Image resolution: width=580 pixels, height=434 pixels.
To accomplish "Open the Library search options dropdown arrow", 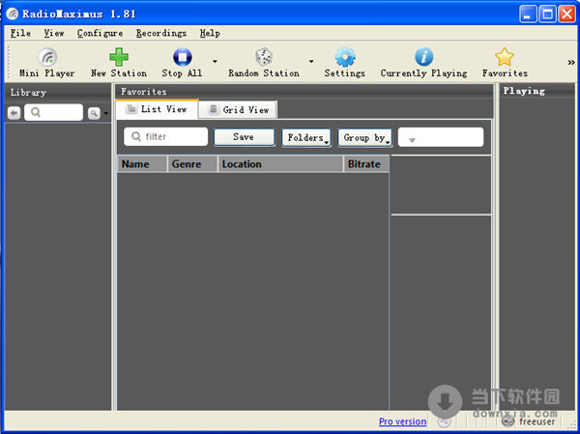I will point(106,113).
